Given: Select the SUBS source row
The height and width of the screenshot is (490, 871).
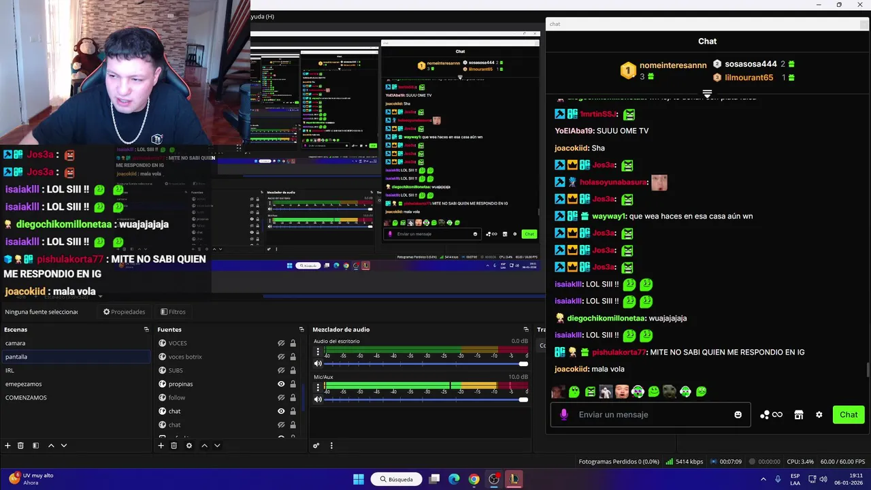Looking at the screenshot, I should click(228, 370).
